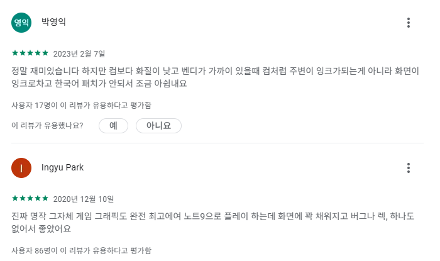Click Ingyu Park's review text about 노트9
The width and height of the screenshot is (440, 261).
click(x=212, y=222)
